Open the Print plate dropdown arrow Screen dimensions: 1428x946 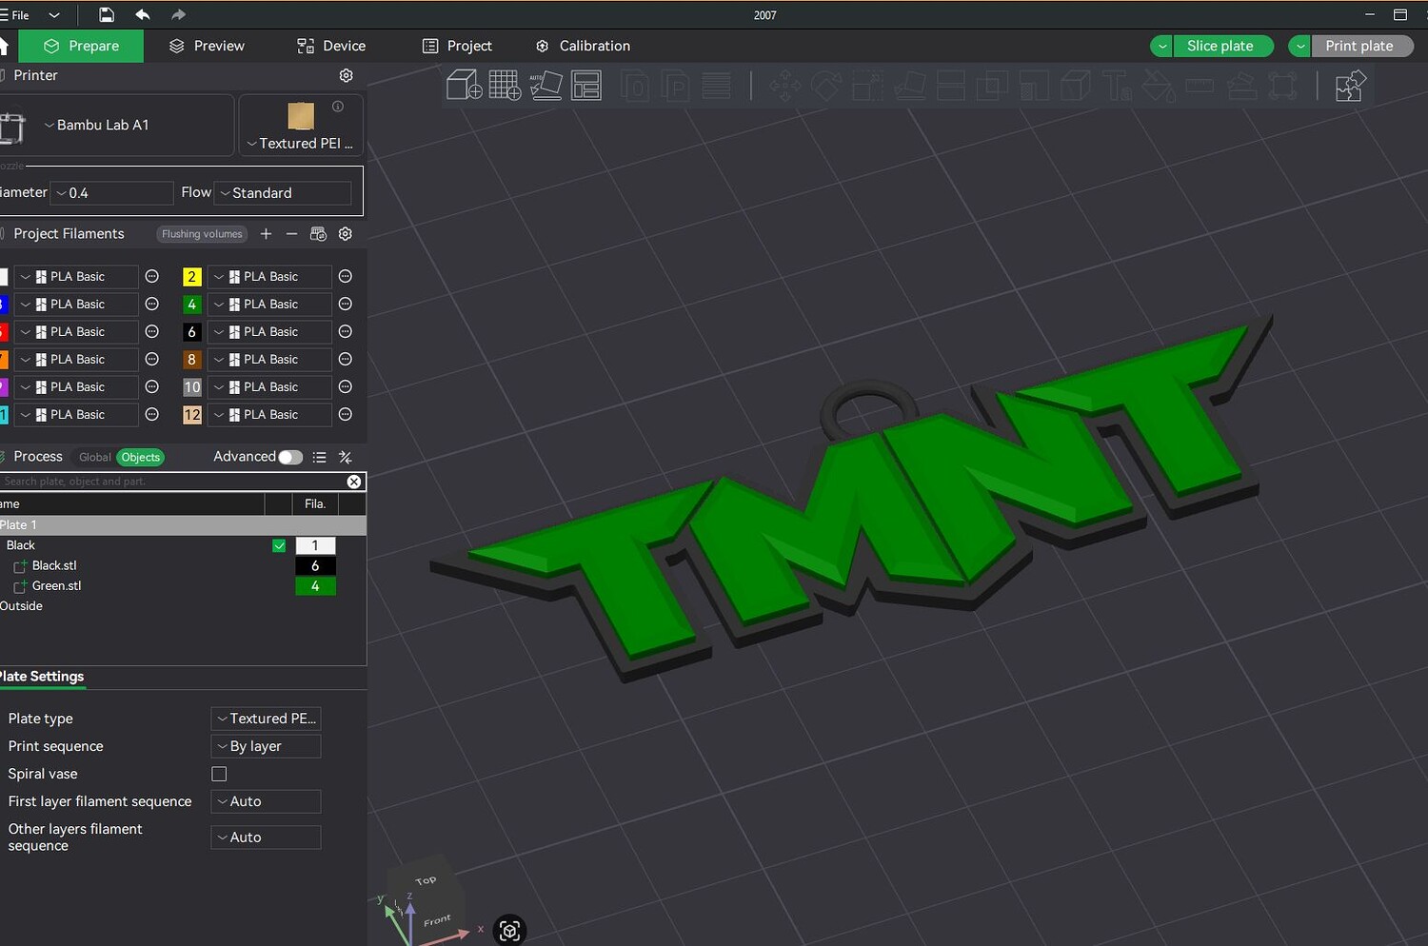(1300, 47)
